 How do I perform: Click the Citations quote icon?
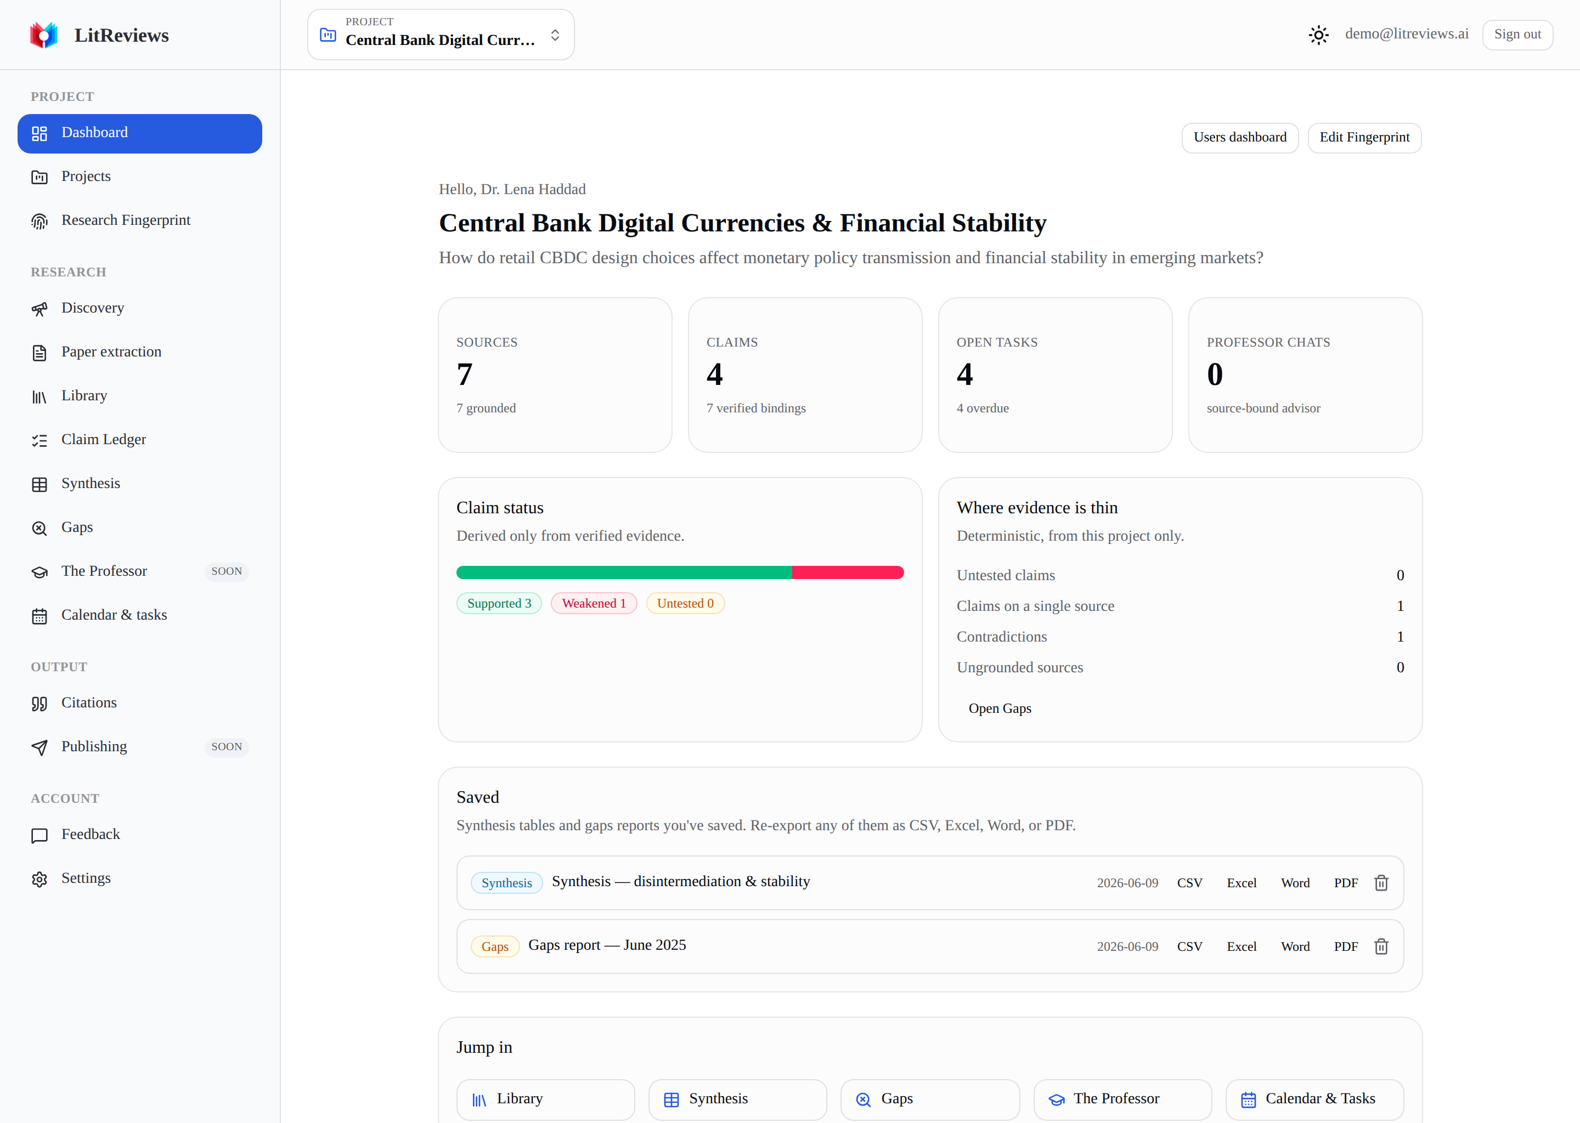(x=39, y=704)
